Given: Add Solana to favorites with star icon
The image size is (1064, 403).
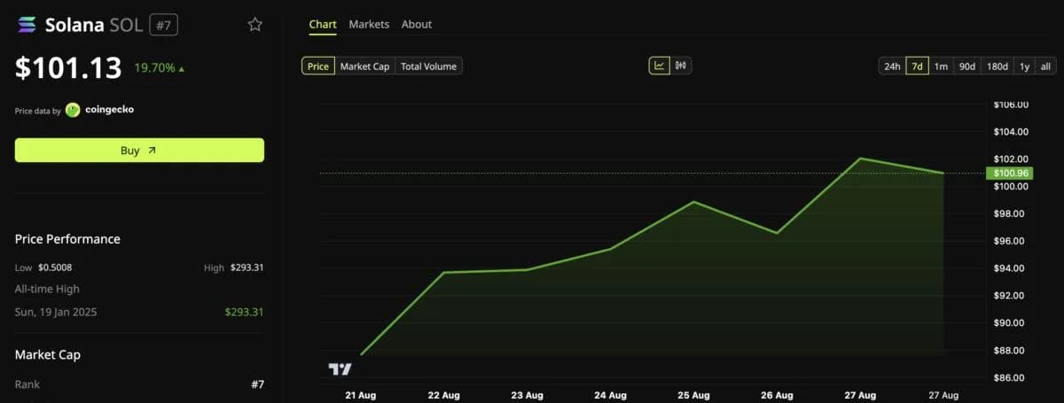Looking at the screenshot, I should coord(255,25).
